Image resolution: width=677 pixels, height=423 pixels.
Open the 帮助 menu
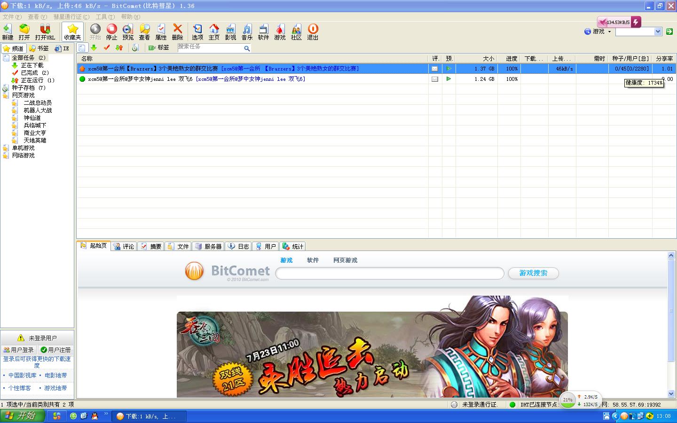tap(130, 16)
